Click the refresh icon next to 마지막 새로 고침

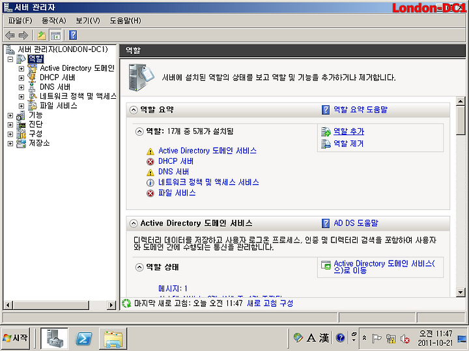(x=126, y=304)
